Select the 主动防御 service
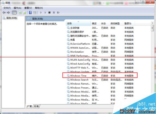Viewport: 156px width, 114px height. [100, 28]
